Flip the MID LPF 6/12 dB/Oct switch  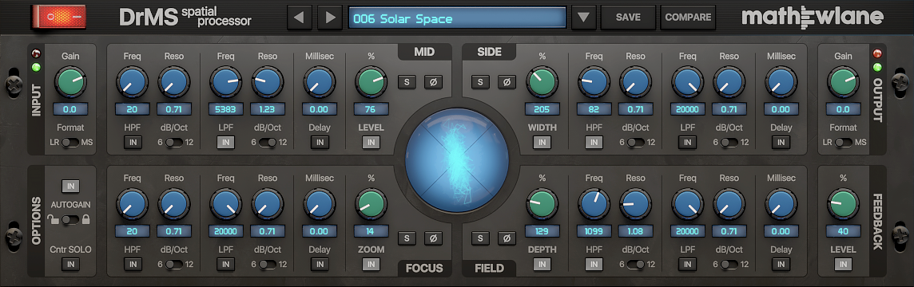tap(268, 143)
